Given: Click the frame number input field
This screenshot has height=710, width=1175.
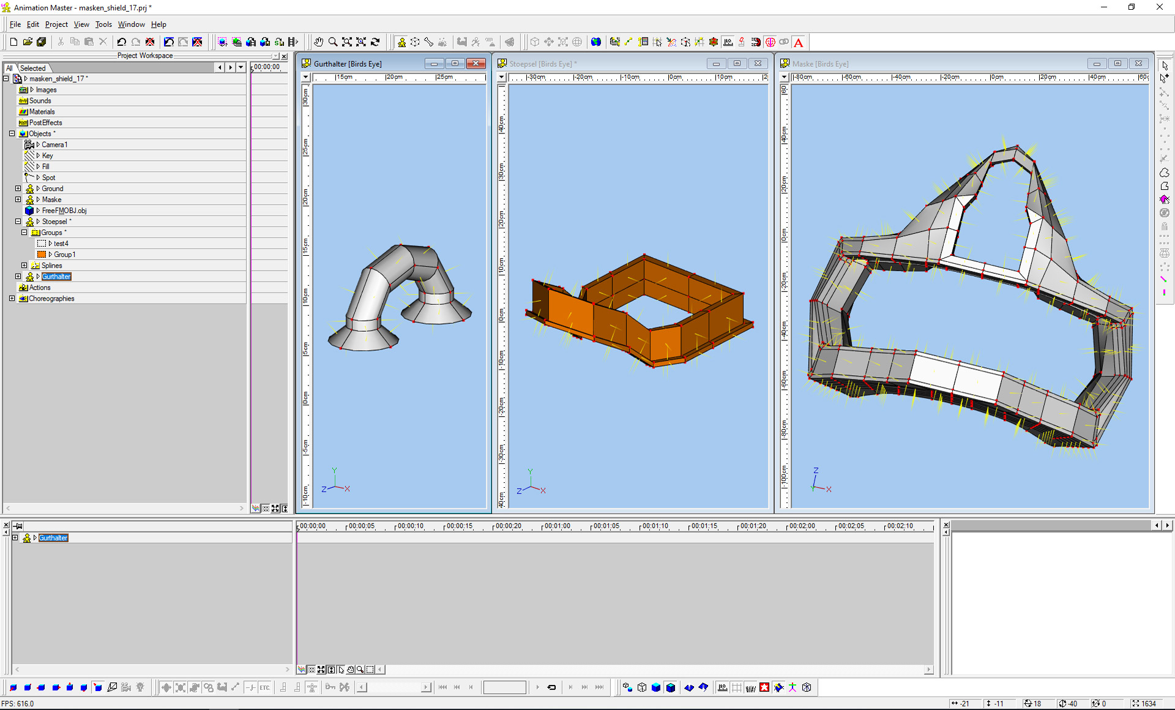Looking at the screenshot, I should (x=504, y=687).
